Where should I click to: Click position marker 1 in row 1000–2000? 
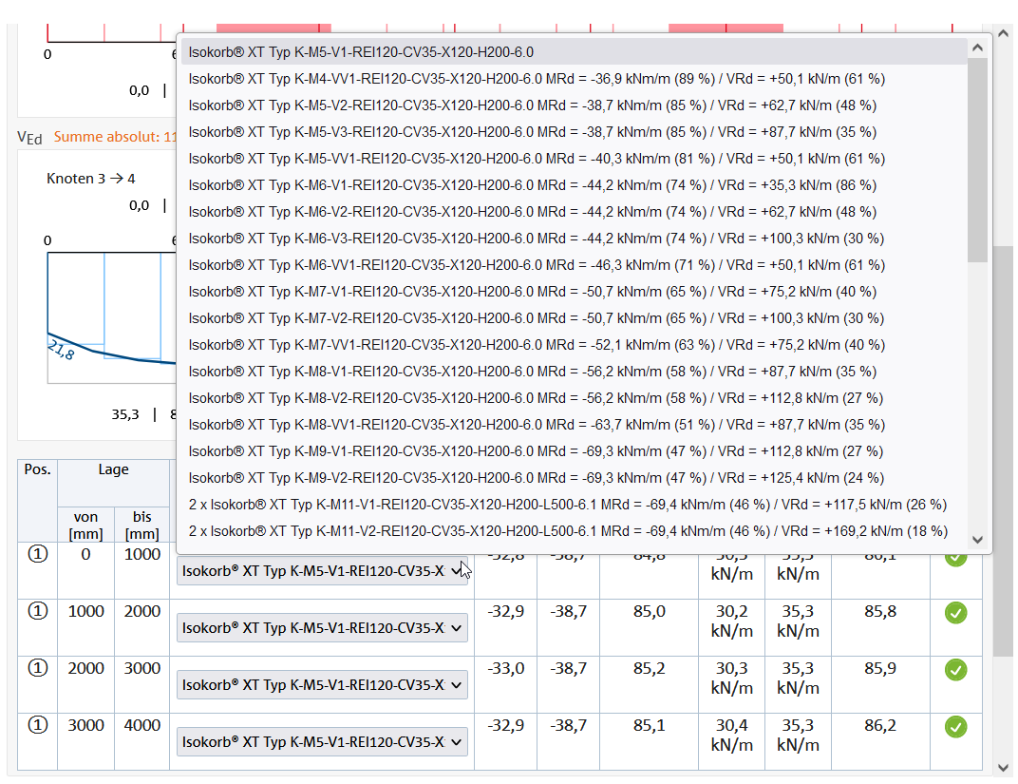pyautogui.click(x=38, y=611)
